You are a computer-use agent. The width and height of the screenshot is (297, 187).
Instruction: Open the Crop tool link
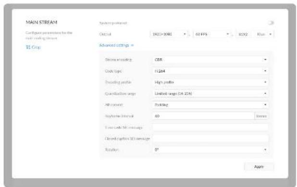coord(33,47)
